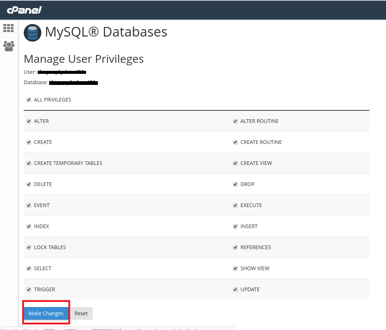The width and height of the screenshot is (386, 330).
Task: Toggle the EXECUTE privilege checkbox
Action: [x=235, y=205]
